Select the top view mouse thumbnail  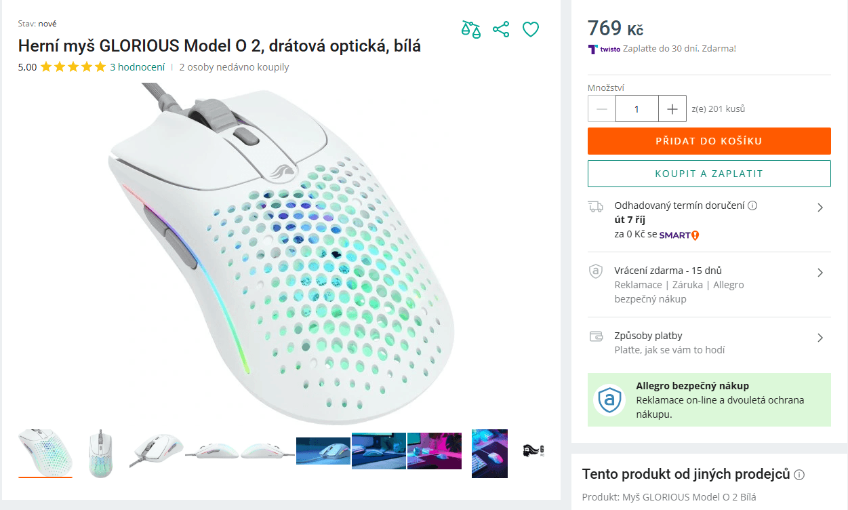pos(100,452)
